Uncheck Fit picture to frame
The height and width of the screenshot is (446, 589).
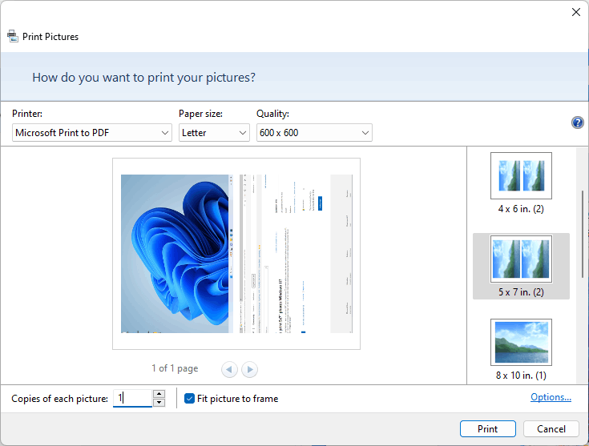tap(189, 399)
